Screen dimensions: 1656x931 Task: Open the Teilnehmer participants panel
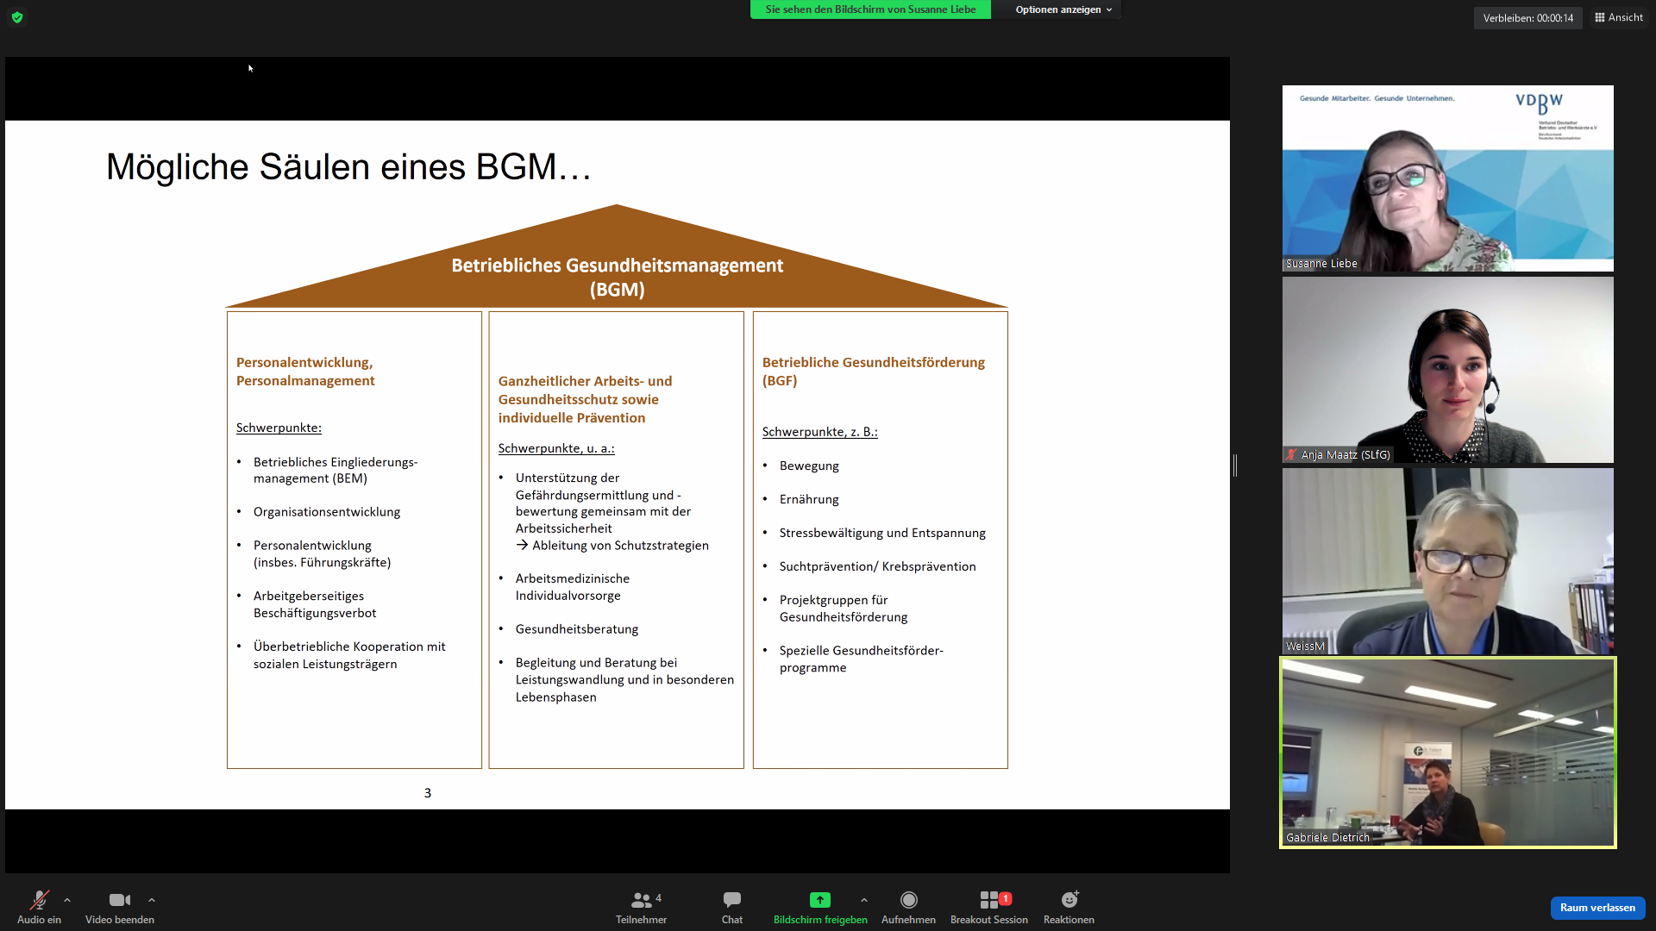click(641, 900)
